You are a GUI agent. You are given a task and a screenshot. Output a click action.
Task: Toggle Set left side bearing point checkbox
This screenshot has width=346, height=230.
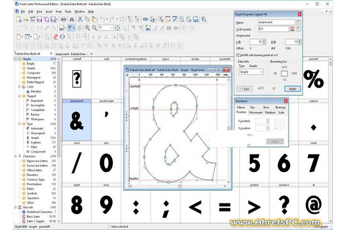coord(238,55)
